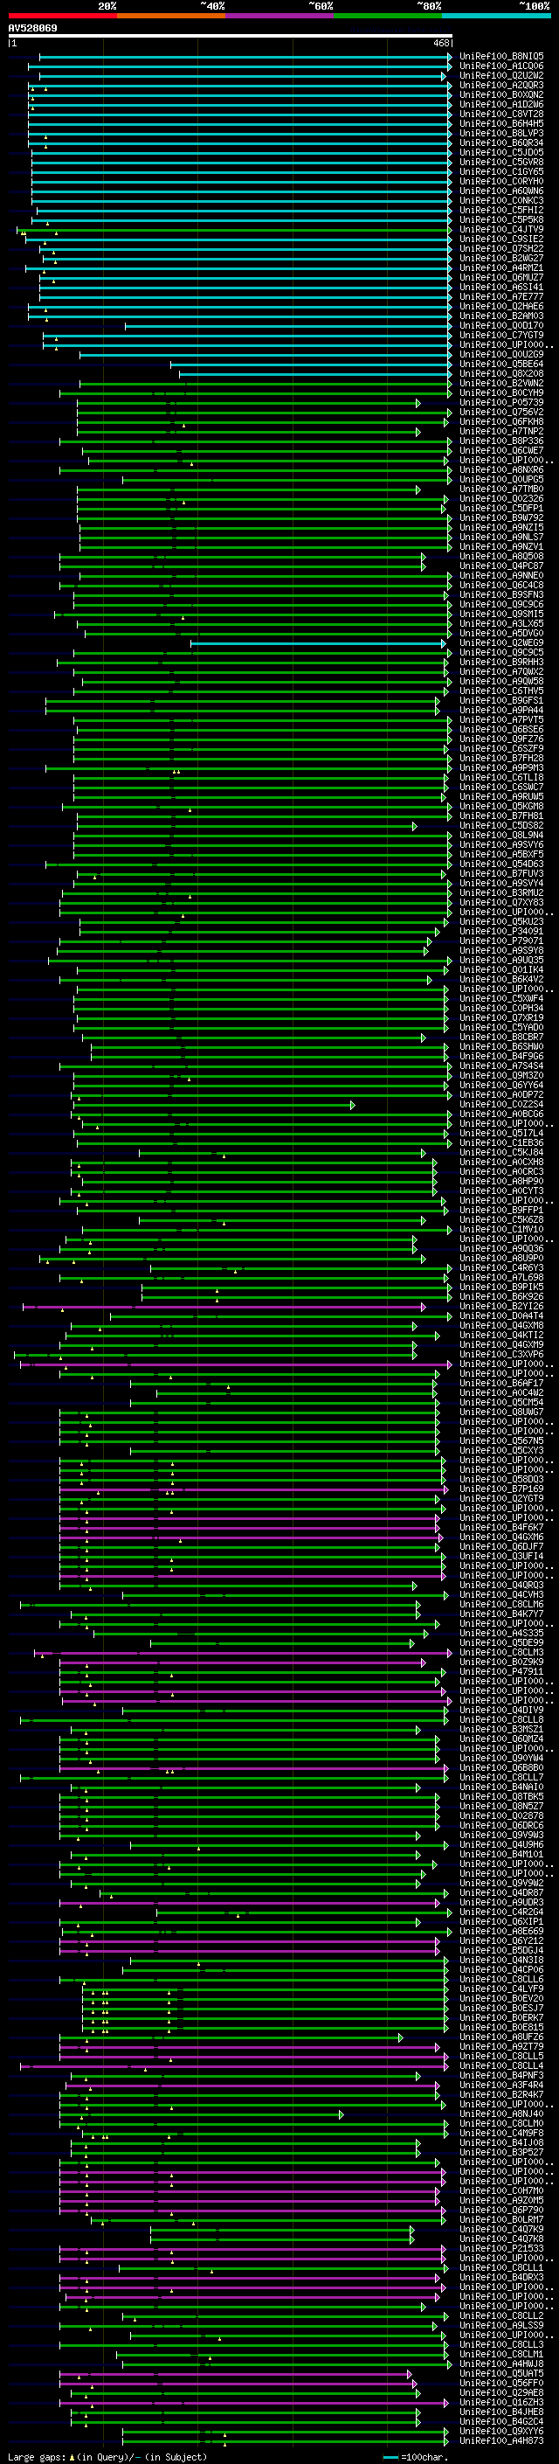The image size is (559, 2464).
Task: Select label UniRef100_B8LVP3
Action: coord(501,133)
